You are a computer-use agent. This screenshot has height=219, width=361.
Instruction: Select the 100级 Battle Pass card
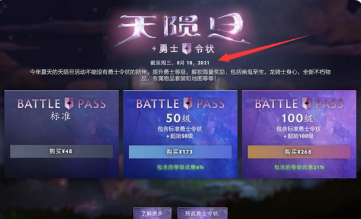(x=299, y=134)
